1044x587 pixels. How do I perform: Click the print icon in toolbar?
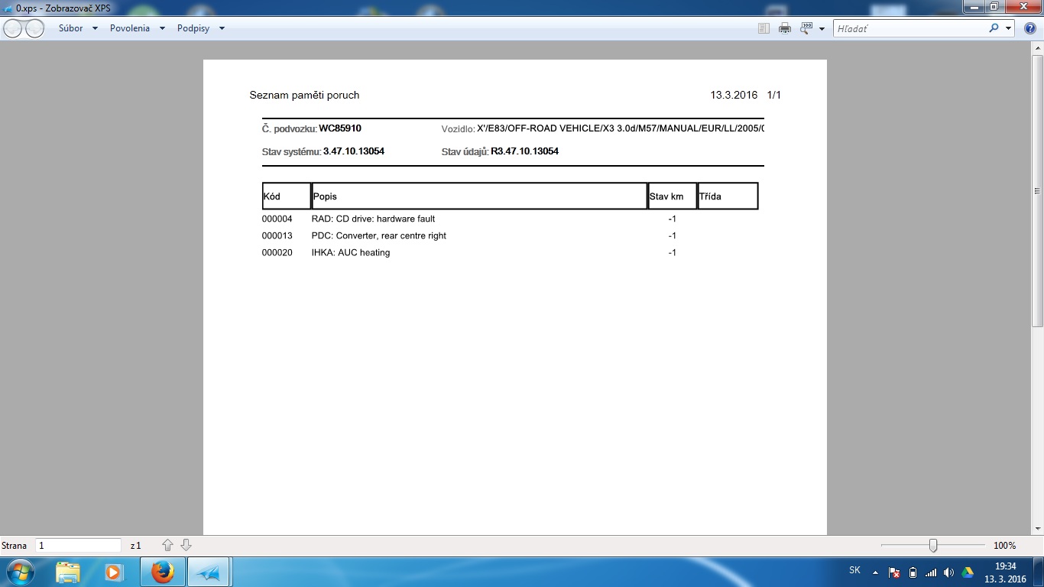[x=784, y=28]
